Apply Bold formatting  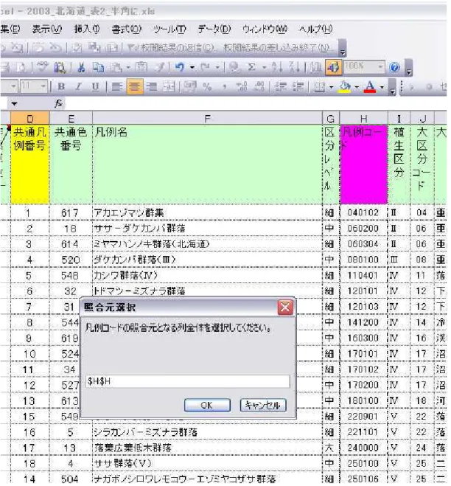(61, 87)
